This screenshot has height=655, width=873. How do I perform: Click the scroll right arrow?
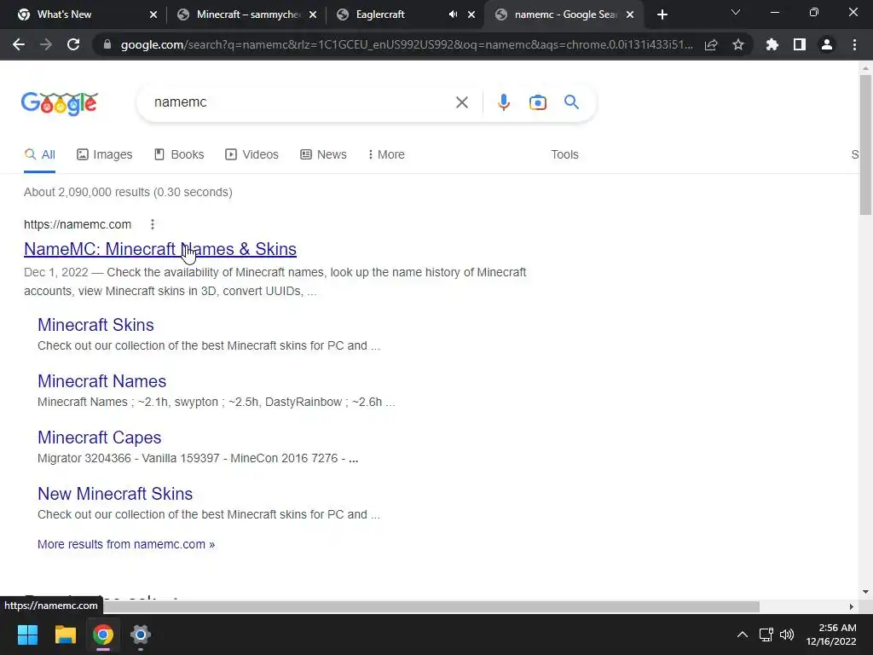[851, 606]
